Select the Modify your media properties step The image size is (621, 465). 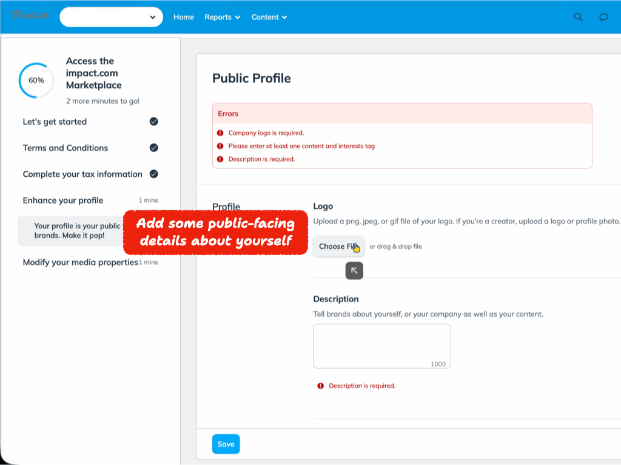pos(81,262)
